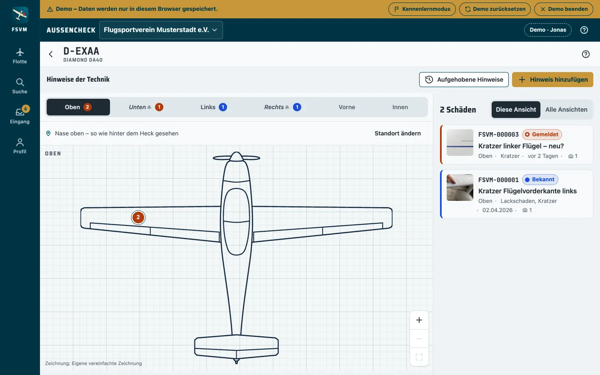Open Aufgehobene Hinweise history
This screenshot has height=375, width=600.
point(464,80)
